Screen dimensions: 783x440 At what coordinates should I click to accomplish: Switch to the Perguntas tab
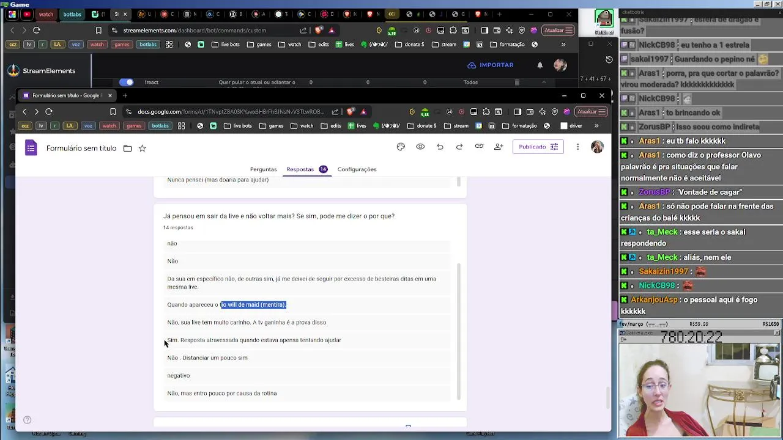[x=263, y=169]
